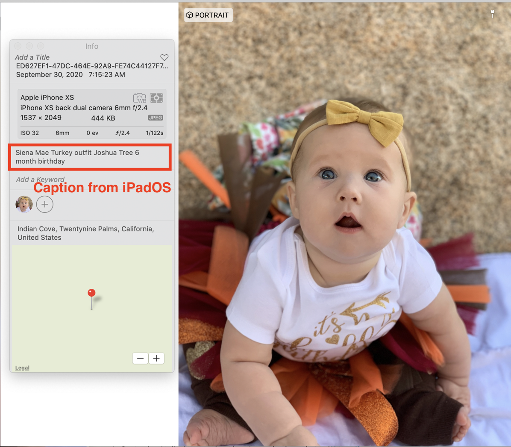511x447 pixels.
Task: Zoom out the map with minus button
Action: coord(140,358)
